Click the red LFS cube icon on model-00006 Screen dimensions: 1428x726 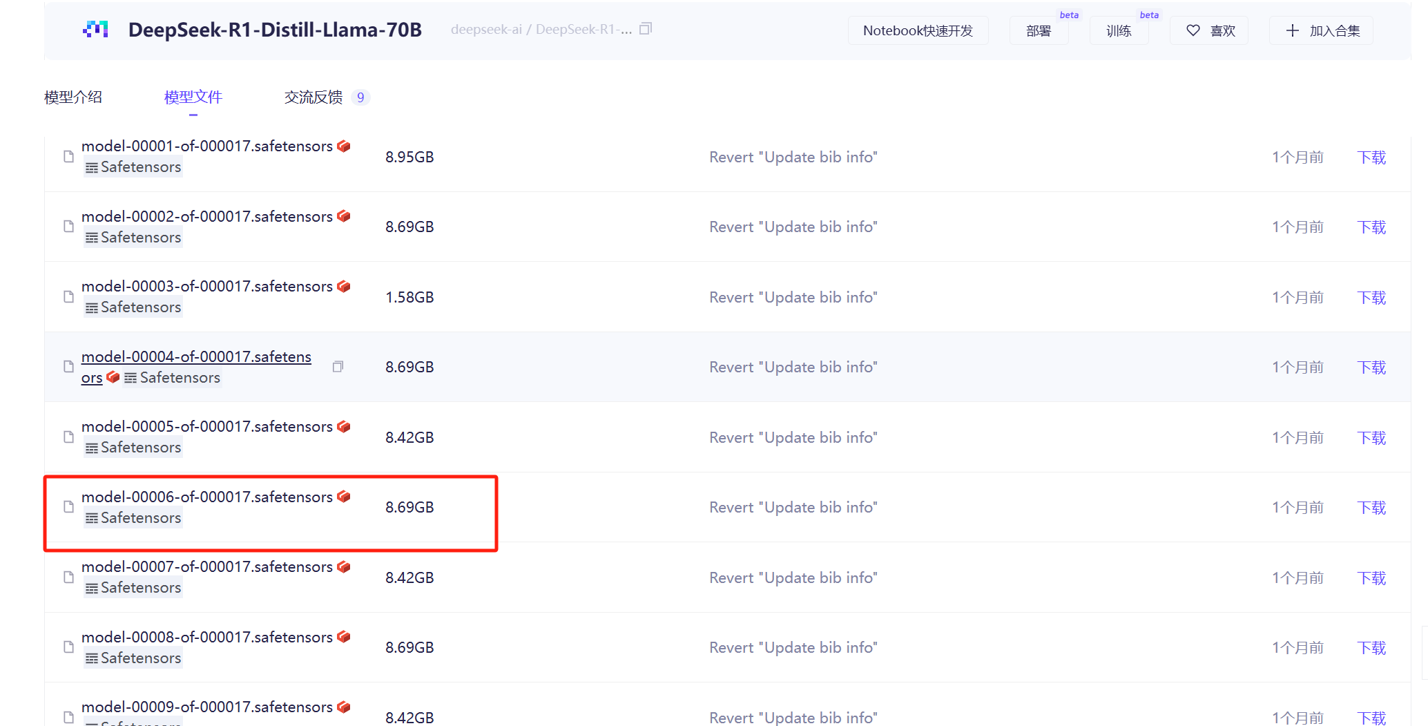344,497
